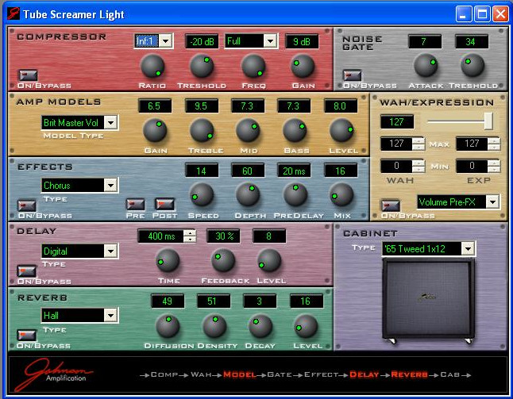Click the reverb Diffusion knob
513x399 pixels.
[x=168, y=326]
